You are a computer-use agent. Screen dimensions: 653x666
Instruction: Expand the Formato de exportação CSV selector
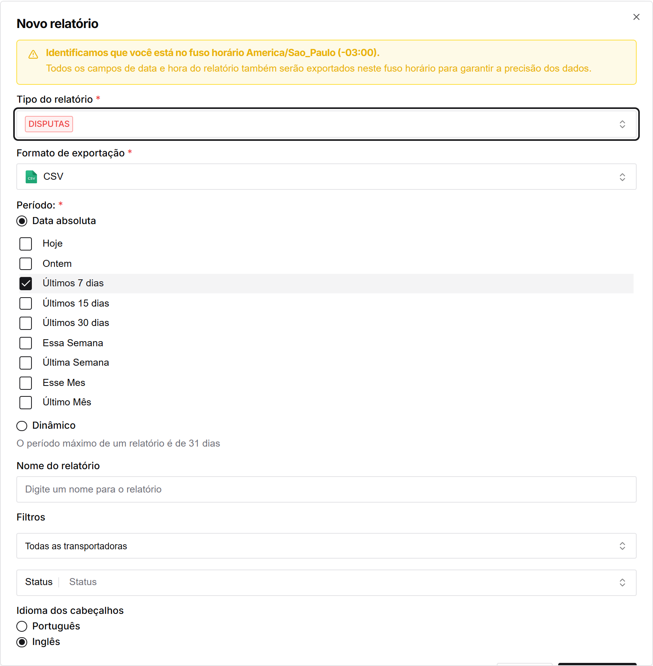tap(326, 177)
